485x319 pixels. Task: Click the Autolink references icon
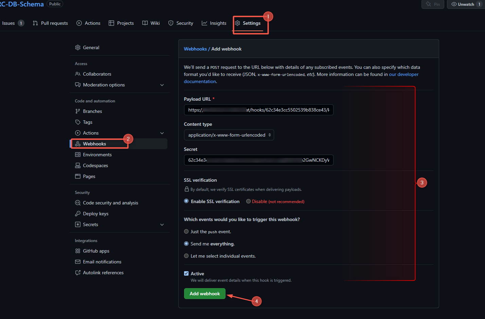(78, 273)
